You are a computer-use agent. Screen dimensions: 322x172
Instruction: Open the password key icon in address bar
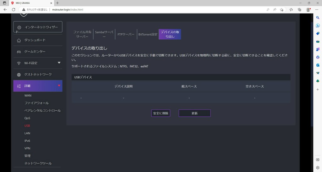pos(268,10)
